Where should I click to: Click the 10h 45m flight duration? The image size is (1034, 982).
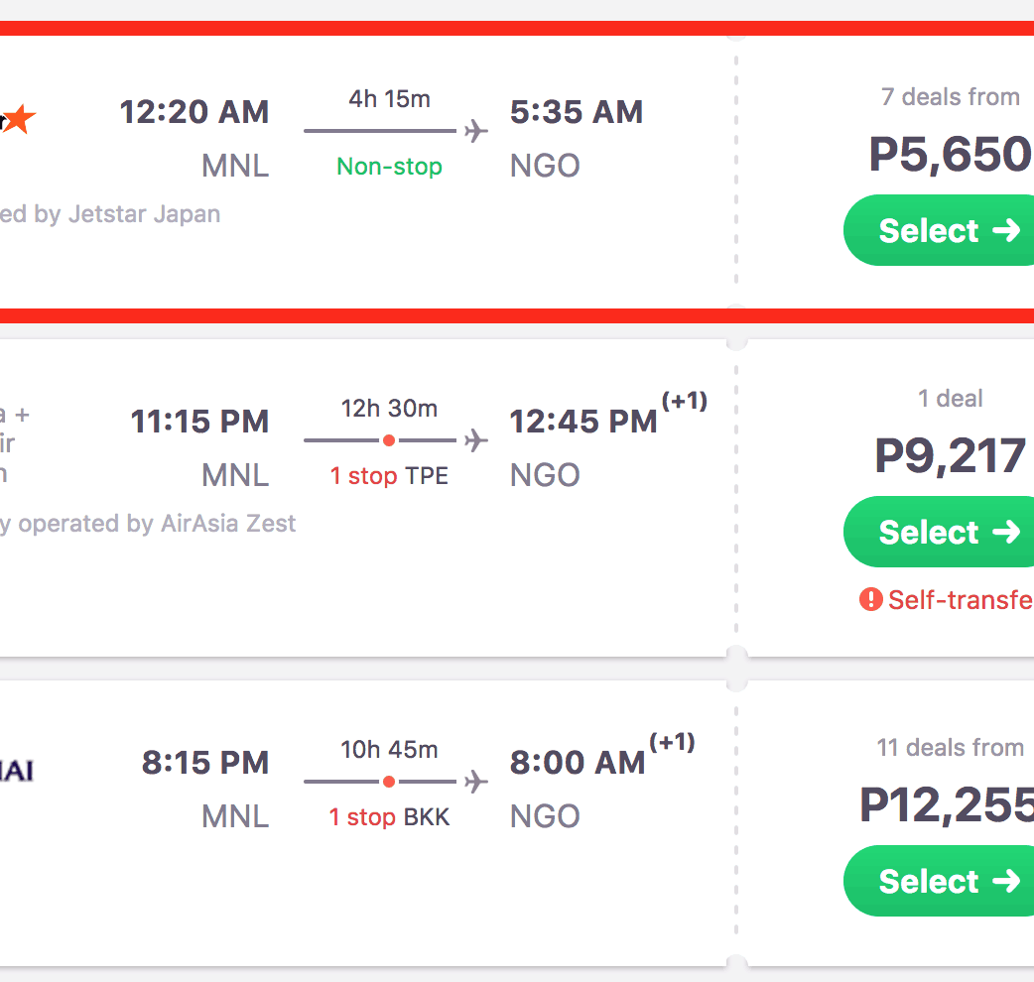pyautogui.click(x=389, y=750)
